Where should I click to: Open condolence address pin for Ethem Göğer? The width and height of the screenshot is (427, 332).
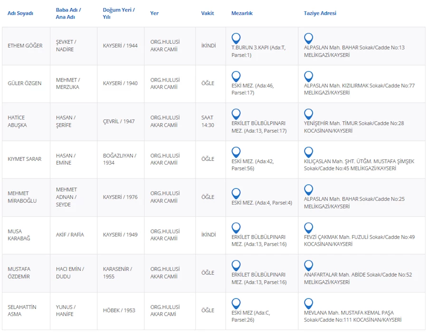coord(308,38)
